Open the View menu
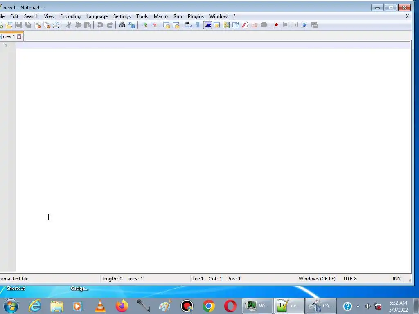Image resolution: width=419 pixels, height=314 pixels. click(49, 16)
